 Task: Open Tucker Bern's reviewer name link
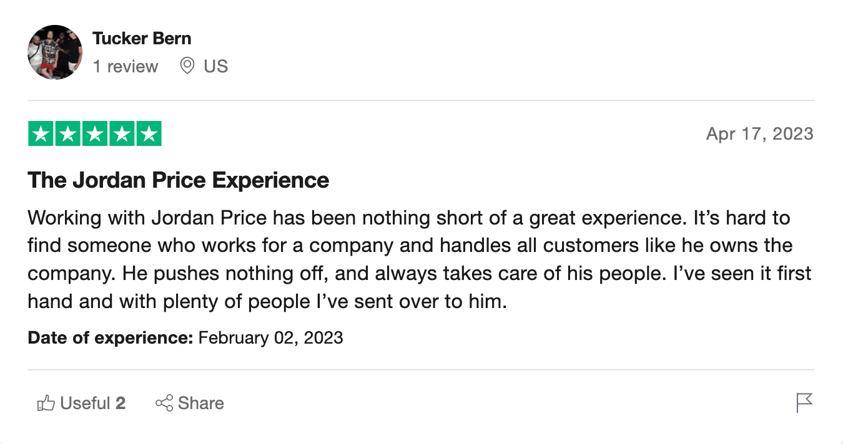tap(142, 38)
